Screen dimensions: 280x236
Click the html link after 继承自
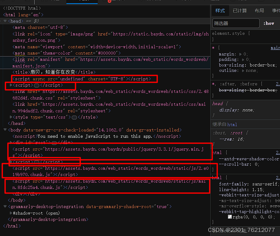(x=232, y=125)
